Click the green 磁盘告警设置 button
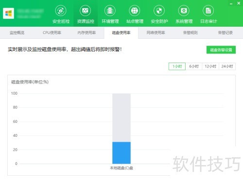Image resolution: width=243 pixels, height=182 pixels. pos(221,50)
